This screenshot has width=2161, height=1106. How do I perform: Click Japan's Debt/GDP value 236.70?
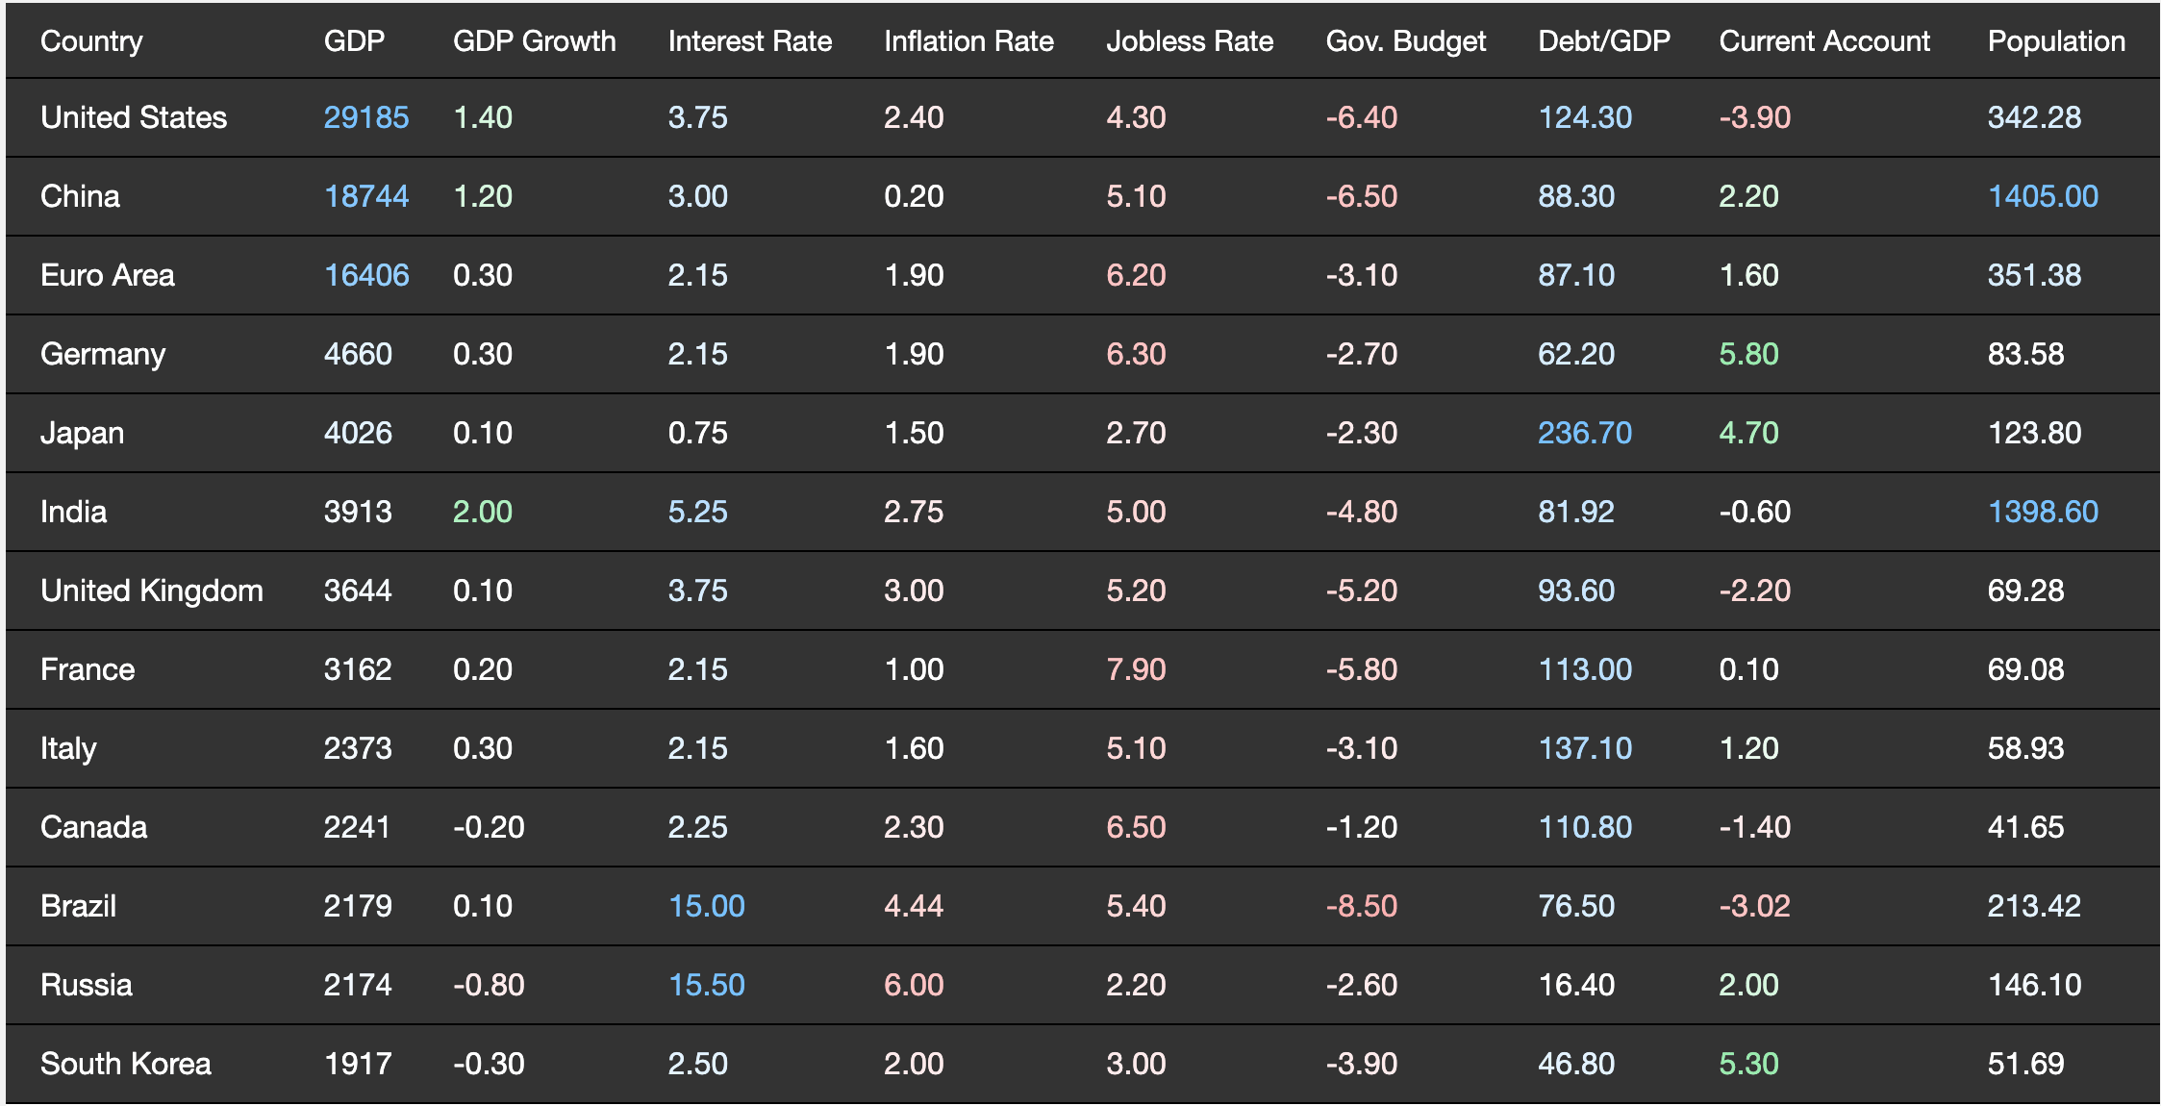pyautogui.click(x=1585, y=433)
